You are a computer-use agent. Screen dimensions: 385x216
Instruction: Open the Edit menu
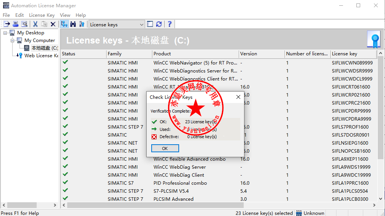coord(19,15)
